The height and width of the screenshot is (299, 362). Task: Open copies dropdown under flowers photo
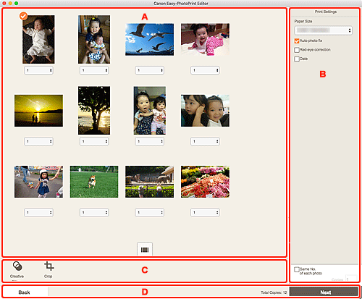click(205, 212)
